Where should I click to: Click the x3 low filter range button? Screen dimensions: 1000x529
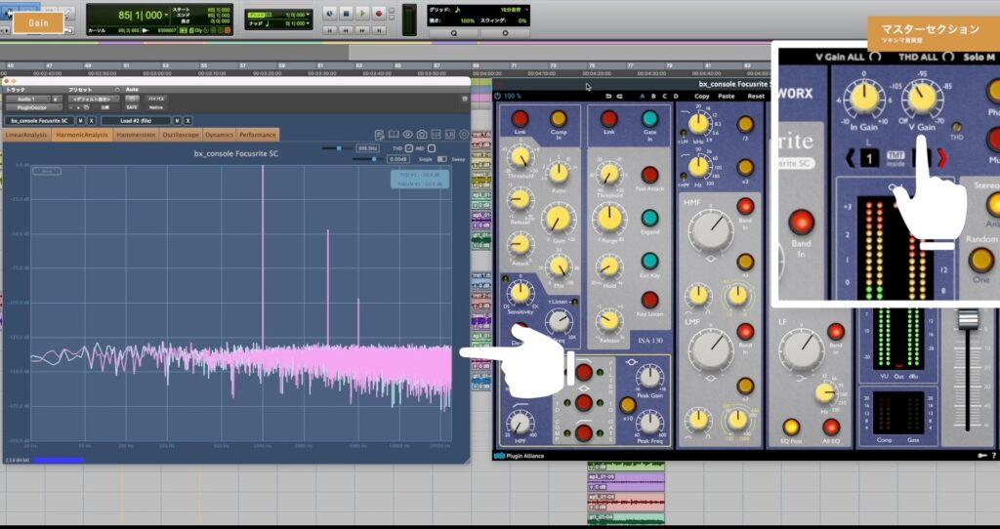tap(745, 168)
